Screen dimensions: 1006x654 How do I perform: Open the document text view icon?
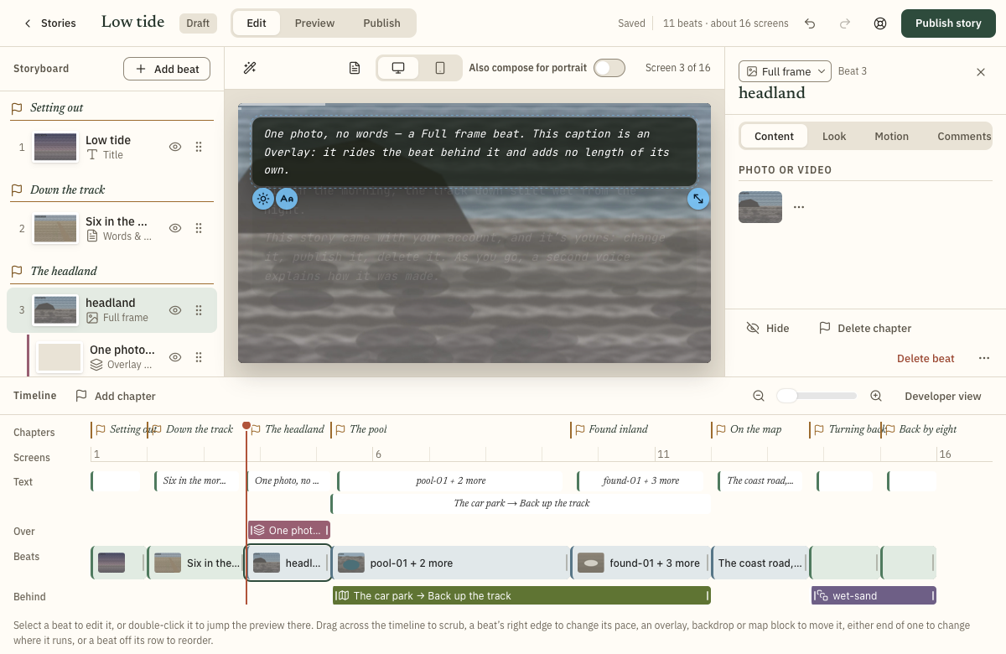[x=355, y=68]
